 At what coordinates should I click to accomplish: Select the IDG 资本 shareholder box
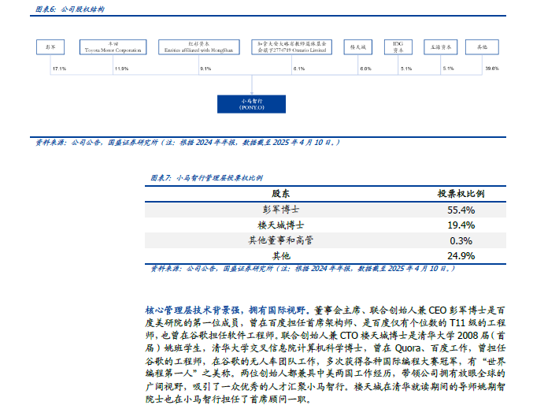coord(398,47)
